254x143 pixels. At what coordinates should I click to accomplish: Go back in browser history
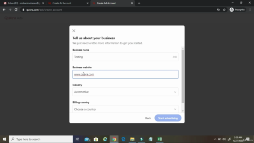(x=4, y=10)
